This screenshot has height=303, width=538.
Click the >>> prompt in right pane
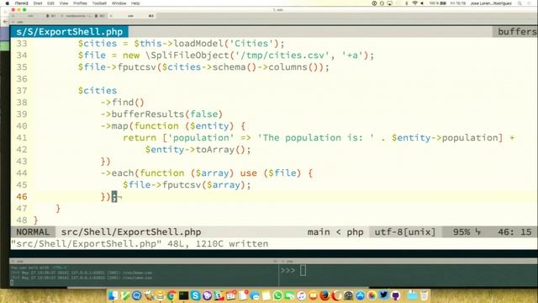tap(287, 270)
